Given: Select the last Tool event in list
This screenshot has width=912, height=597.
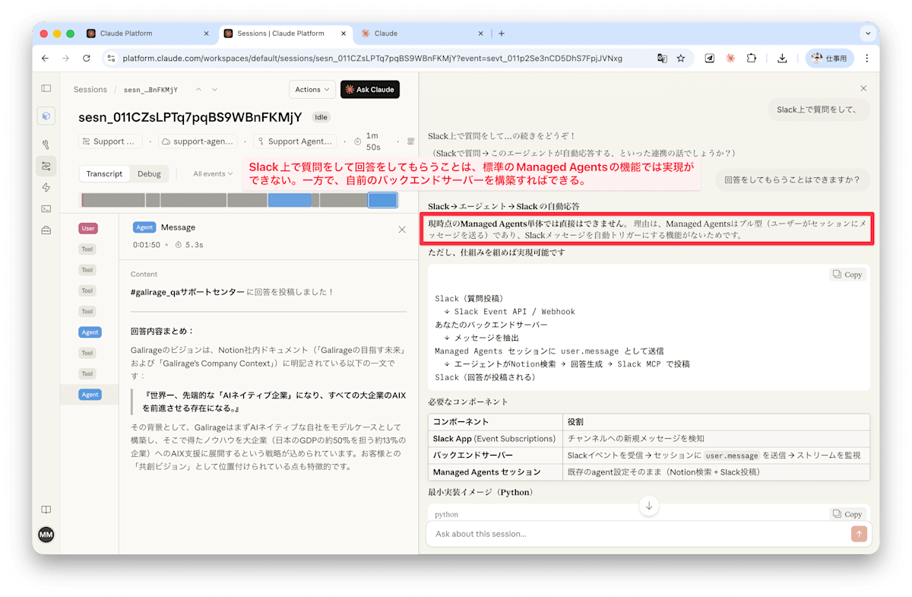Looking at the screenshot, I should coord(87,373).
